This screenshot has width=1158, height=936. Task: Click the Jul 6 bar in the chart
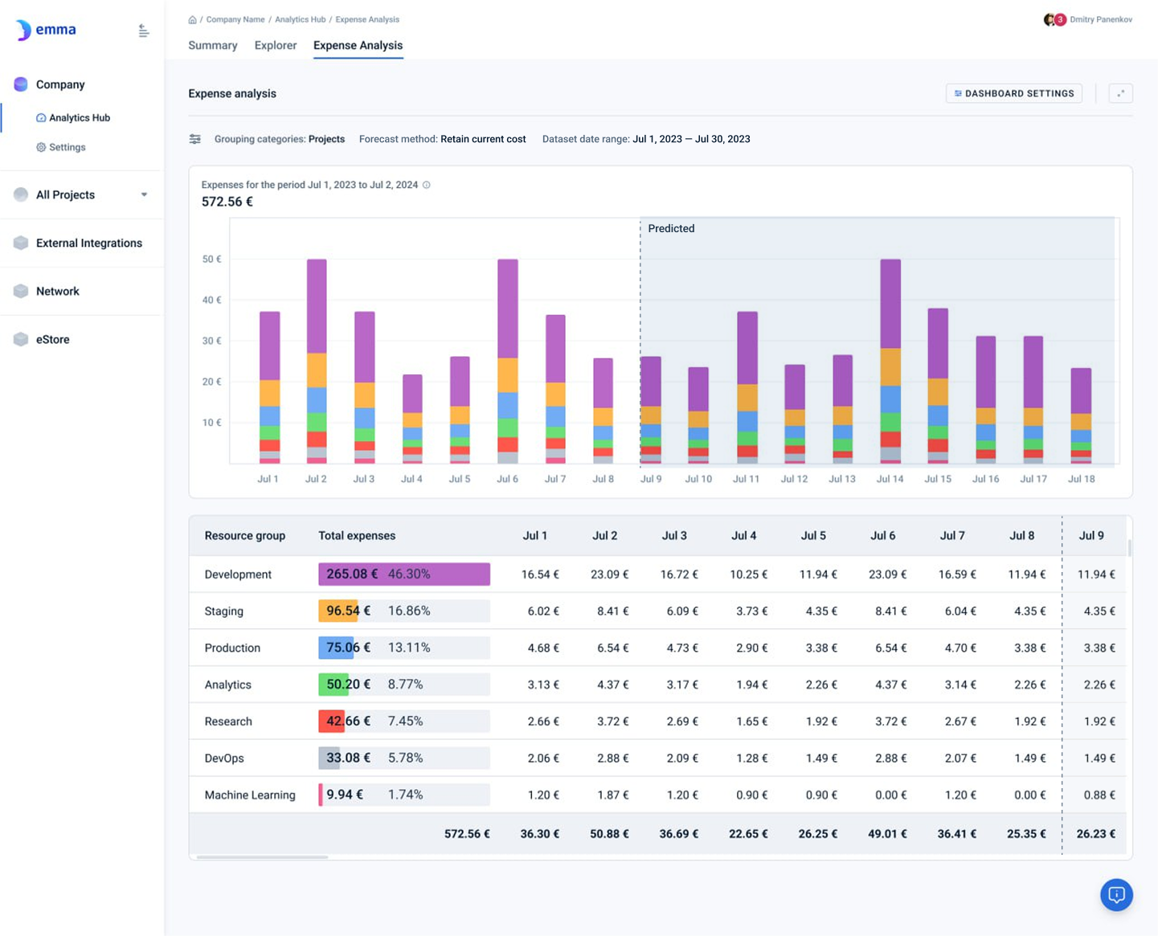click(508, 362)
